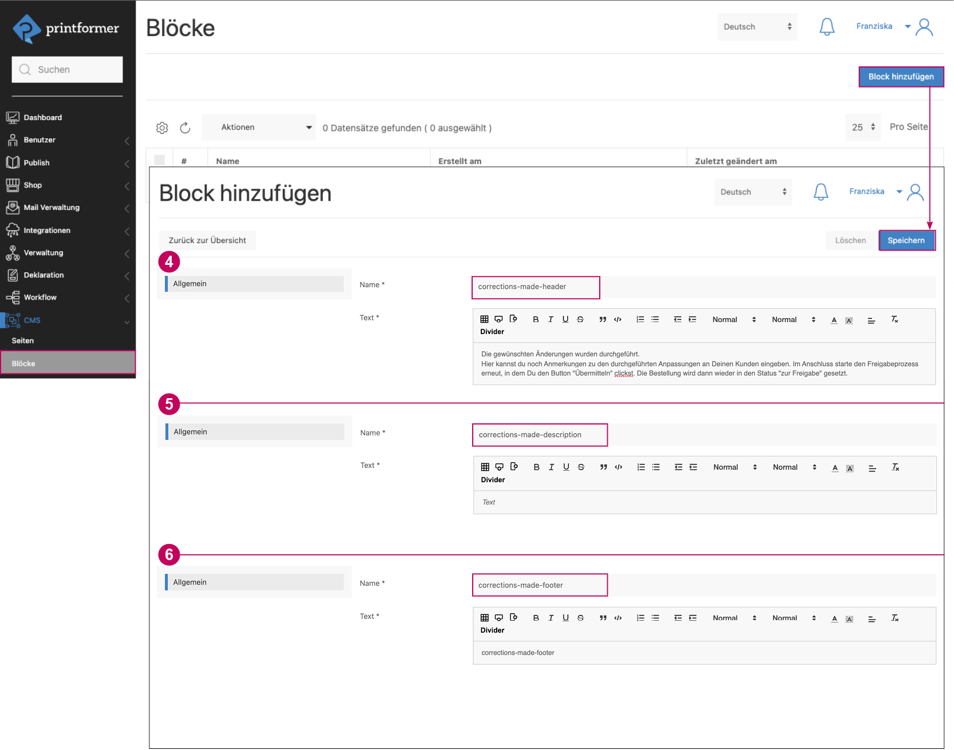Click Zurück zur Übersicht
Screen dimensions: 954x750
(x=207, y=240)
